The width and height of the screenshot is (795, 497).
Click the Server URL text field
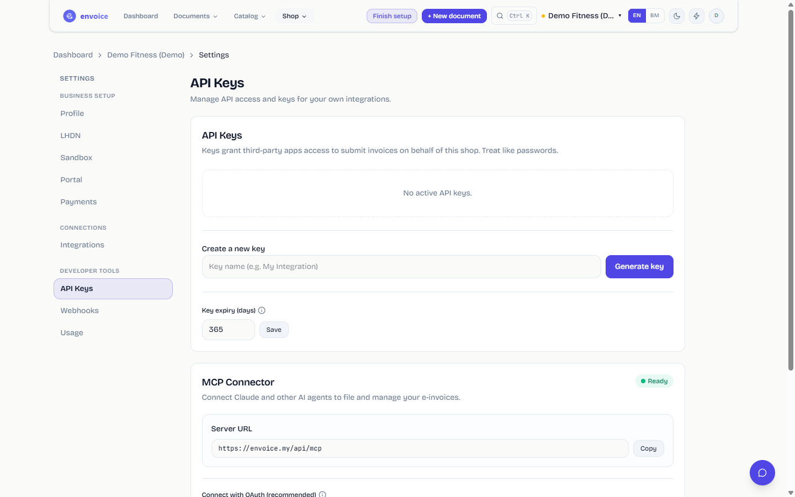click(x=420, y=448)
